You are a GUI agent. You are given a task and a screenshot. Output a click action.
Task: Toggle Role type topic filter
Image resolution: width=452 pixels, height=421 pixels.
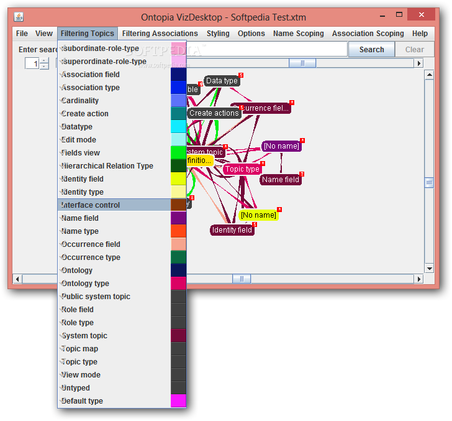click(122, 323)
